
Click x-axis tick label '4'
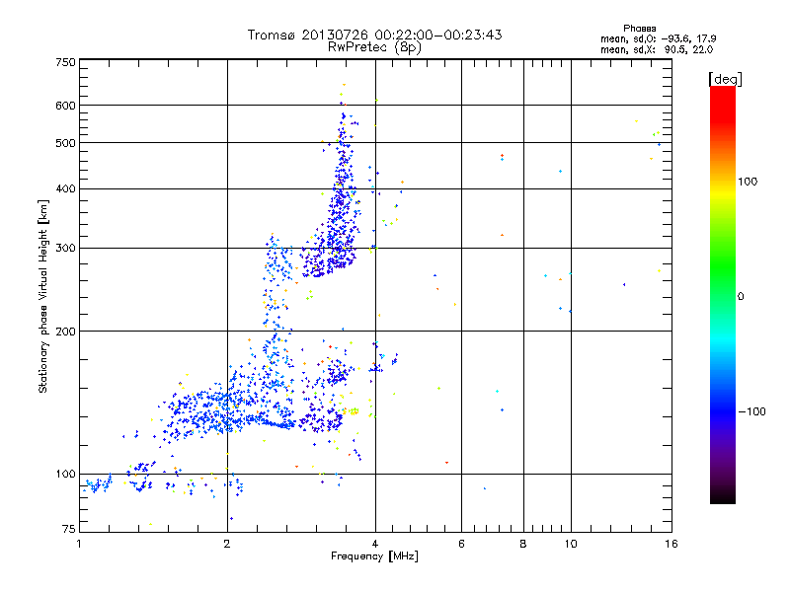[375, 544]
